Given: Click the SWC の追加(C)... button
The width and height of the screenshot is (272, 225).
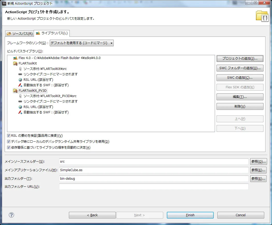Looking at the screenshot, I should pos(240,78).
